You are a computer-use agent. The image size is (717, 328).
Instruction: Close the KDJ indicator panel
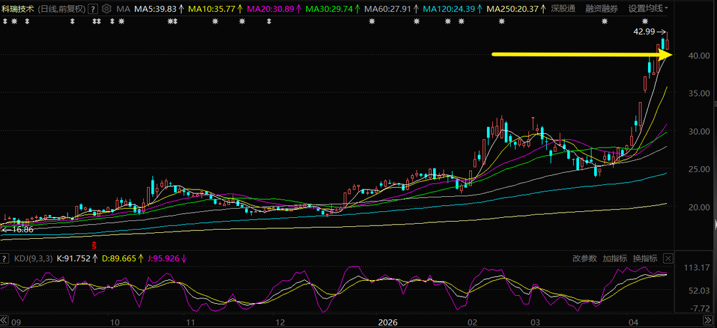coord(668,258)
